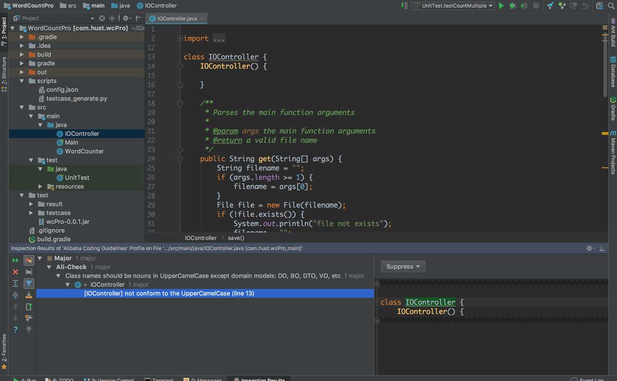The height and width of the screenshot is (381, 617).
Task: Open the Ant Build side tab
Action: pos(613,32)
